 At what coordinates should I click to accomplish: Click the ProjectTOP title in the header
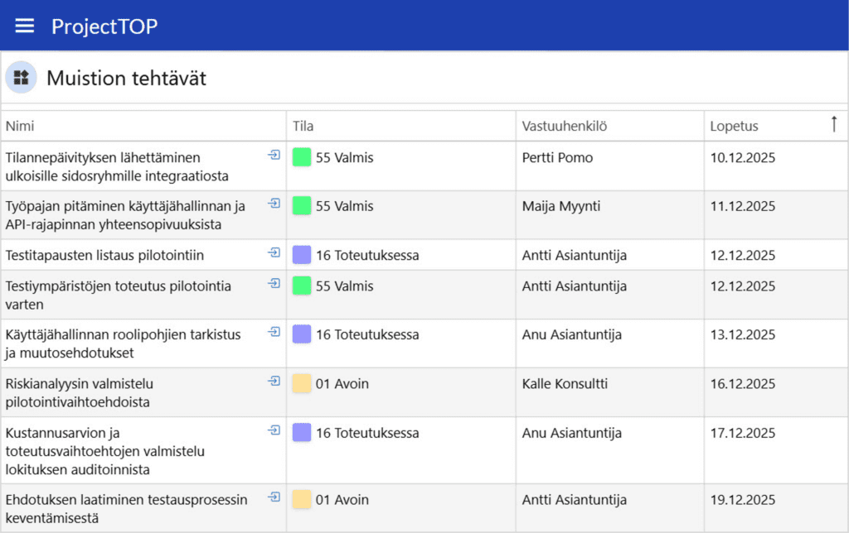(104, 26)
